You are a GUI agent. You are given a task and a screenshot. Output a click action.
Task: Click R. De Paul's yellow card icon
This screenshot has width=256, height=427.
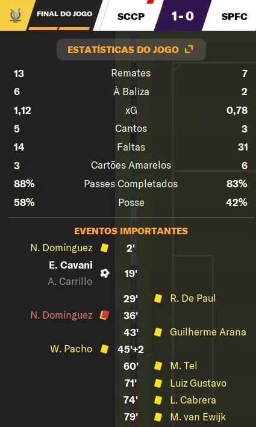[x=158, y=299]
